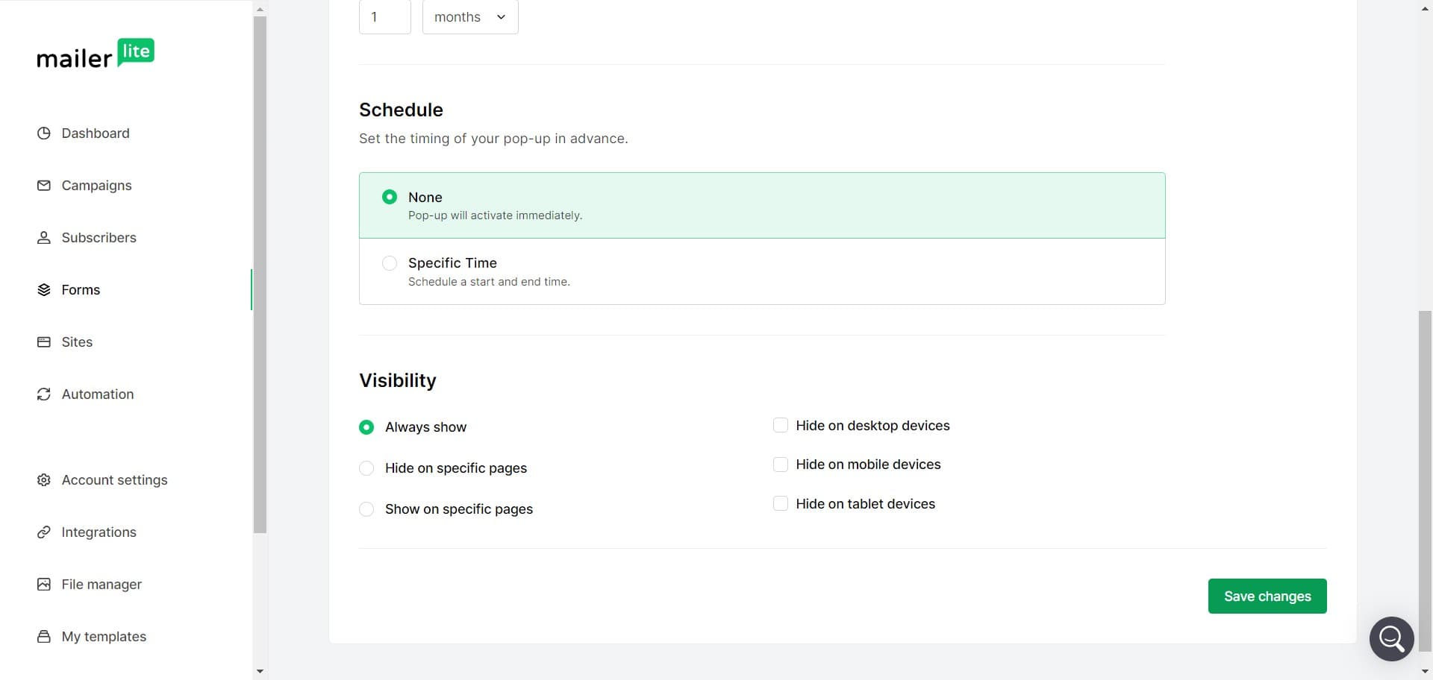1433x680 pixels.
Task: Select the Specific Time schedule option
Action: (x=389, y=262)
